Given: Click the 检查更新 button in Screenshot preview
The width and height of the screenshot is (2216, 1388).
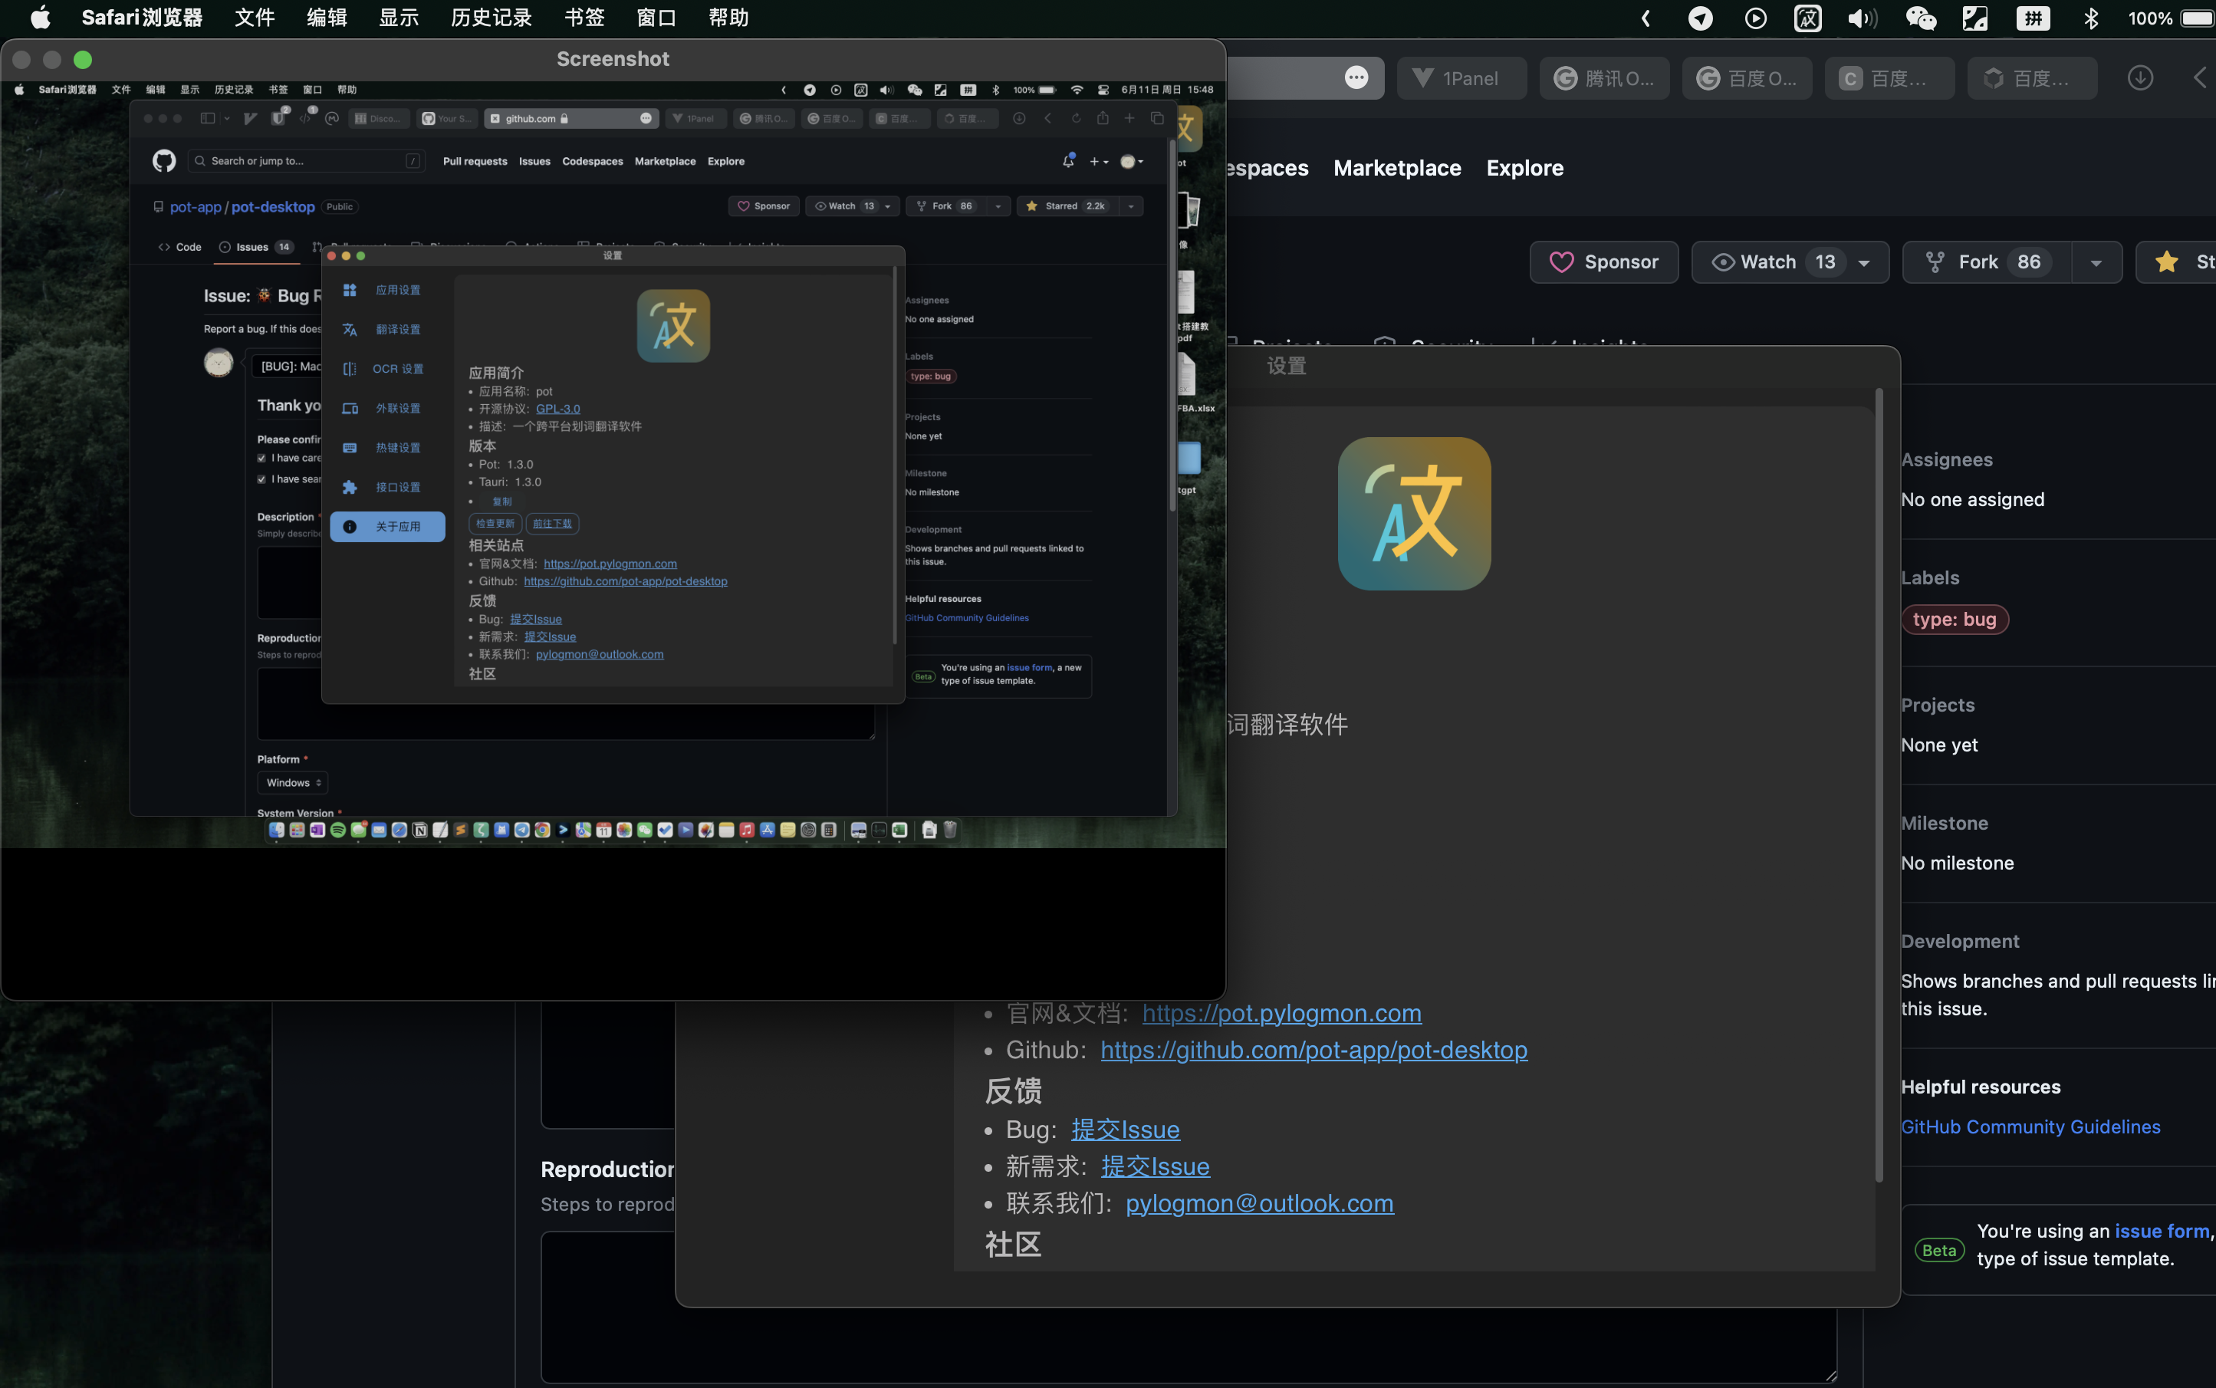Looking at the screenshot, I should (x=495, y=525).
